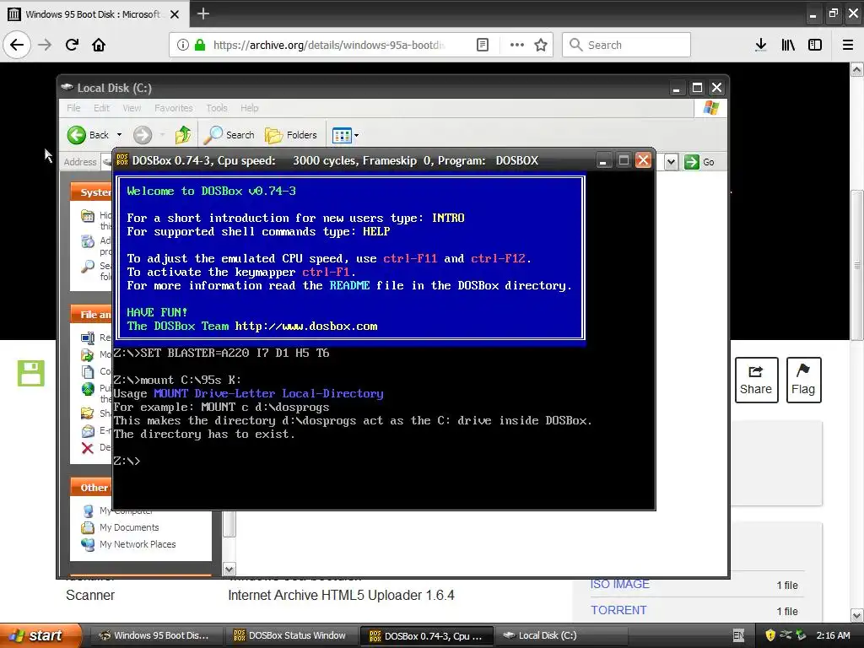The width and height of the screenshot is (864, 648).
Task: Click into the Firefox Search field
Action: [x=626, y=45]
